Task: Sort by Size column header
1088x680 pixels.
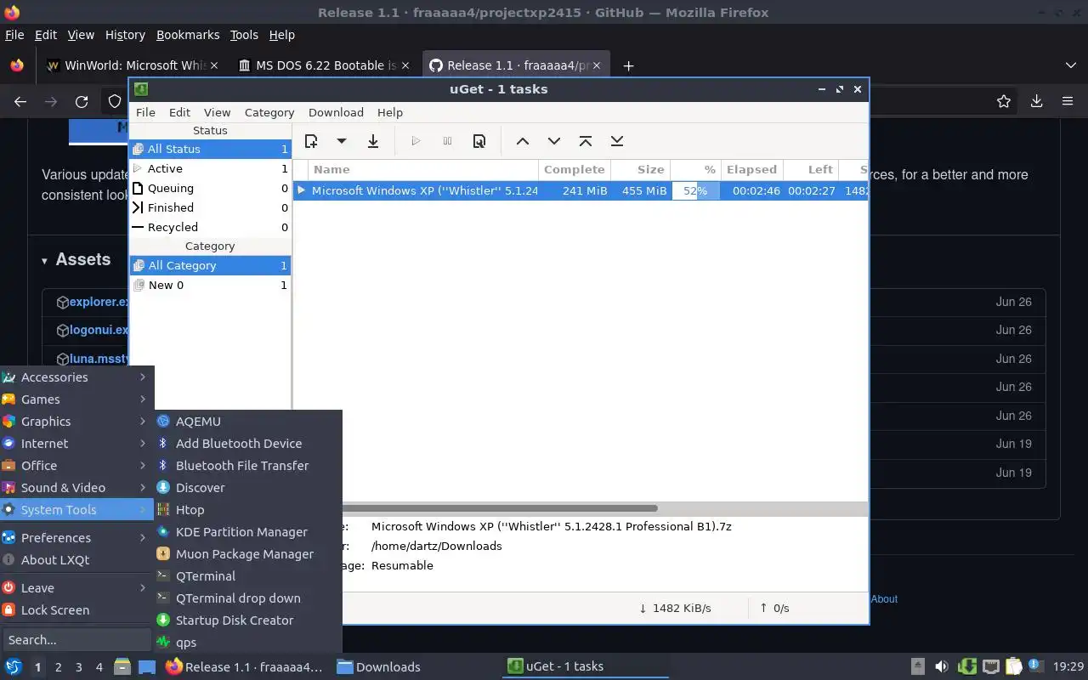Action: [640, 169]
